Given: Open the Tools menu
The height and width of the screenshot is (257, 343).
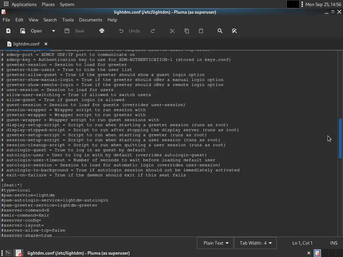Looking at the screenshot, I should pos(68,20).
